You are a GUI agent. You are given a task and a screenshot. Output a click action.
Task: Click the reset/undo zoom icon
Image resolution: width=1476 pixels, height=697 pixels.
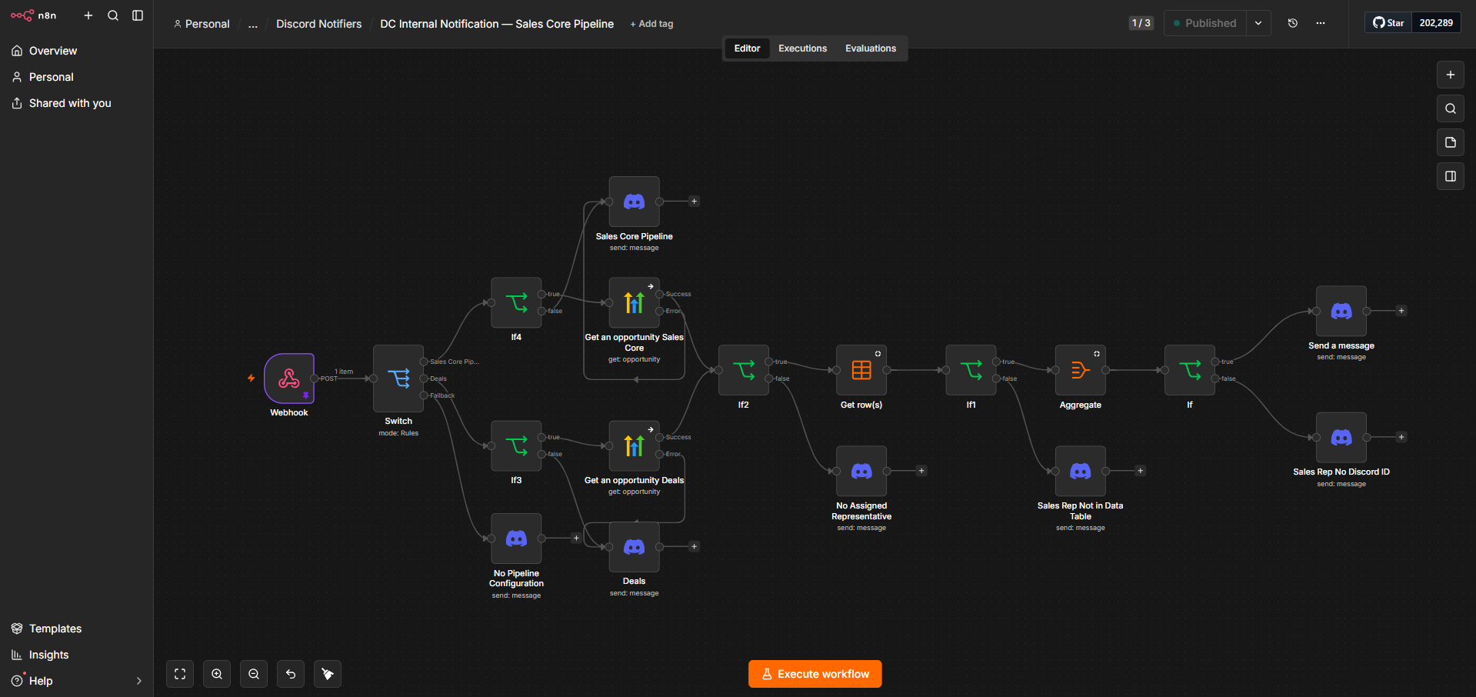pyautogui.click(x=291, y=674)
